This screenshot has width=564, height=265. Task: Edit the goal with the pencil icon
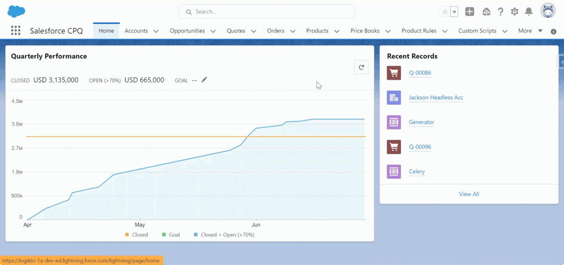point(204,80)
